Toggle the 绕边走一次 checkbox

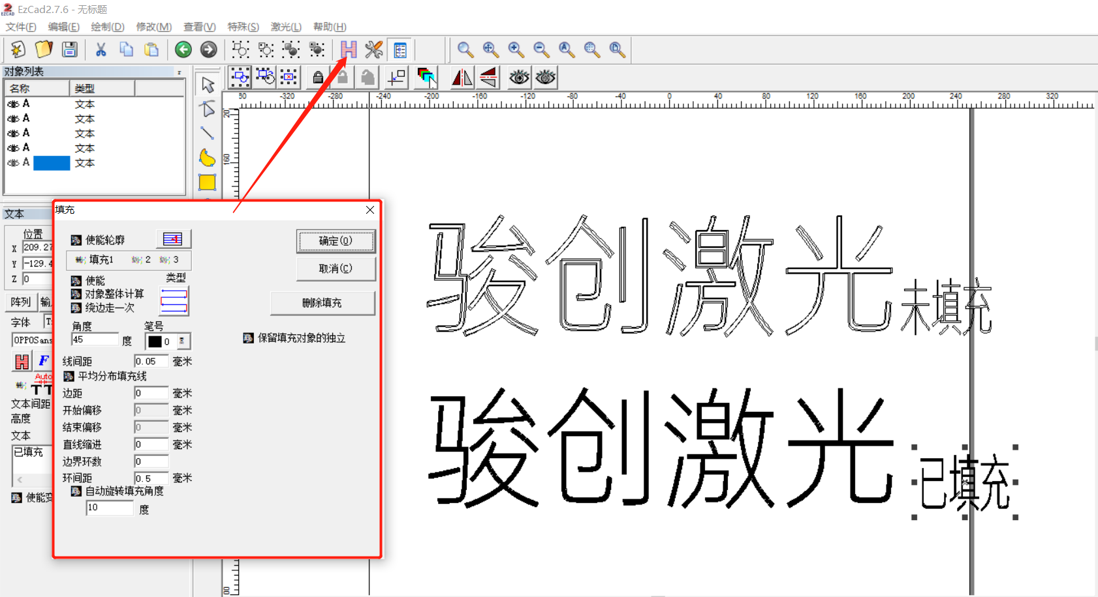[76, 308]
